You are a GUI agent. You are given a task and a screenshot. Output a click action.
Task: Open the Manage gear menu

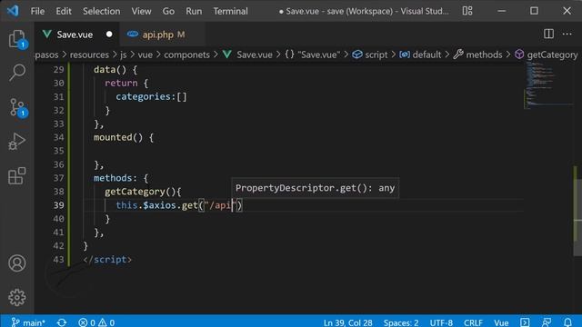(17, 297)
